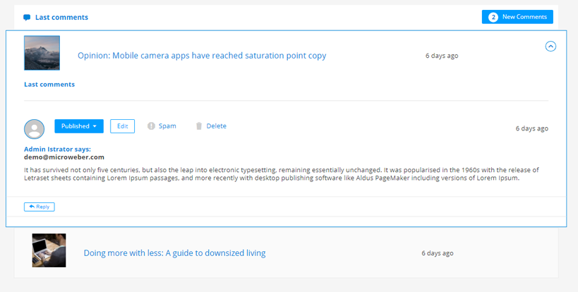Image resolution: width=578 pixels, height=292 pixels.
Task: Open the 'Doing more with less' post link
Action: click(174, 253)
